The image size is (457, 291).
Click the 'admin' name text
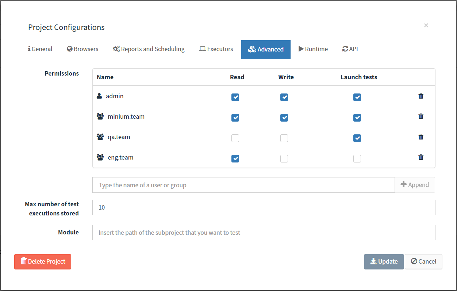tap(115, 96)
